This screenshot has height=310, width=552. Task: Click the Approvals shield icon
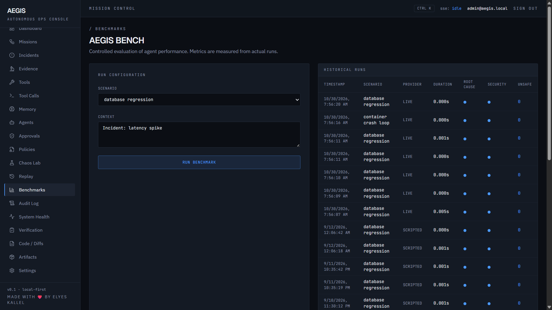(x=12, y=136)
